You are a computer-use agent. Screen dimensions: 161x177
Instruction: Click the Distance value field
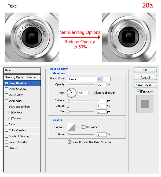(x=102, y=101)
